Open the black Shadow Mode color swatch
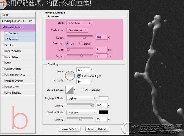 coord(104,112)
